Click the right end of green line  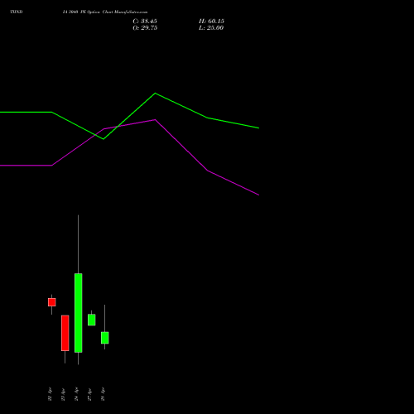(258, 128)
